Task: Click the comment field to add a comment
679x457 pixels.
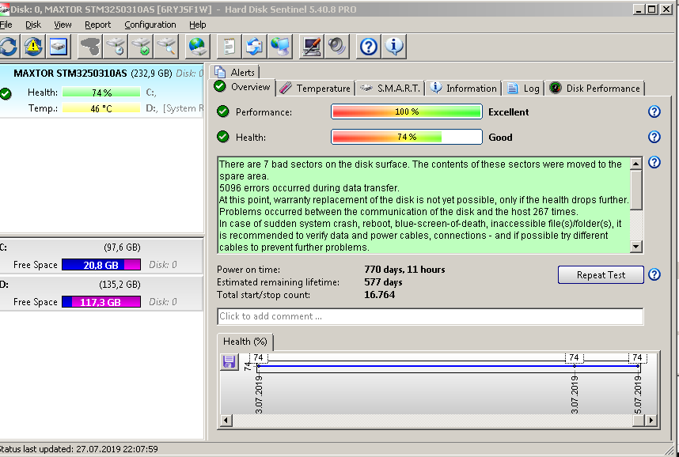Action: 430,316
